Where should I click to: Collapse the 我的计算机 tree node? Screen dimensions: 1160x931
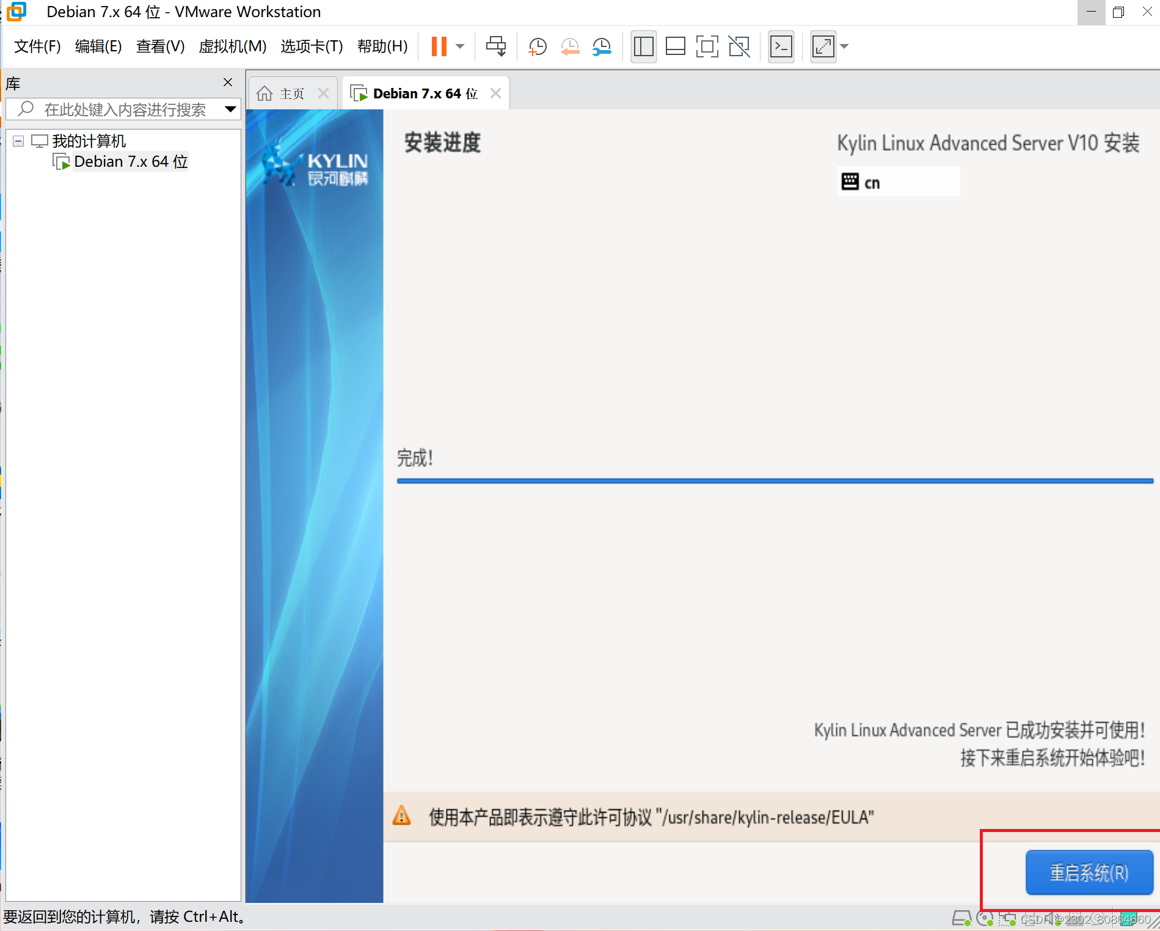click(x=18, y=141)
